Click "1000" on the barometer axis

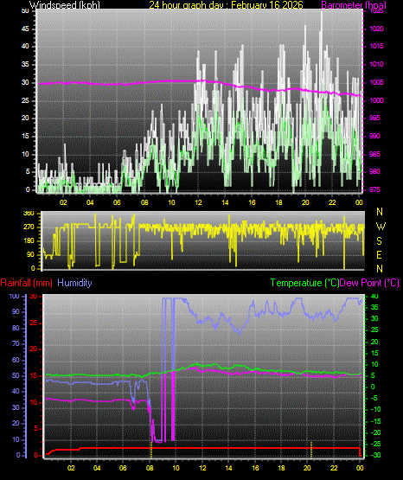pos(376,100)
